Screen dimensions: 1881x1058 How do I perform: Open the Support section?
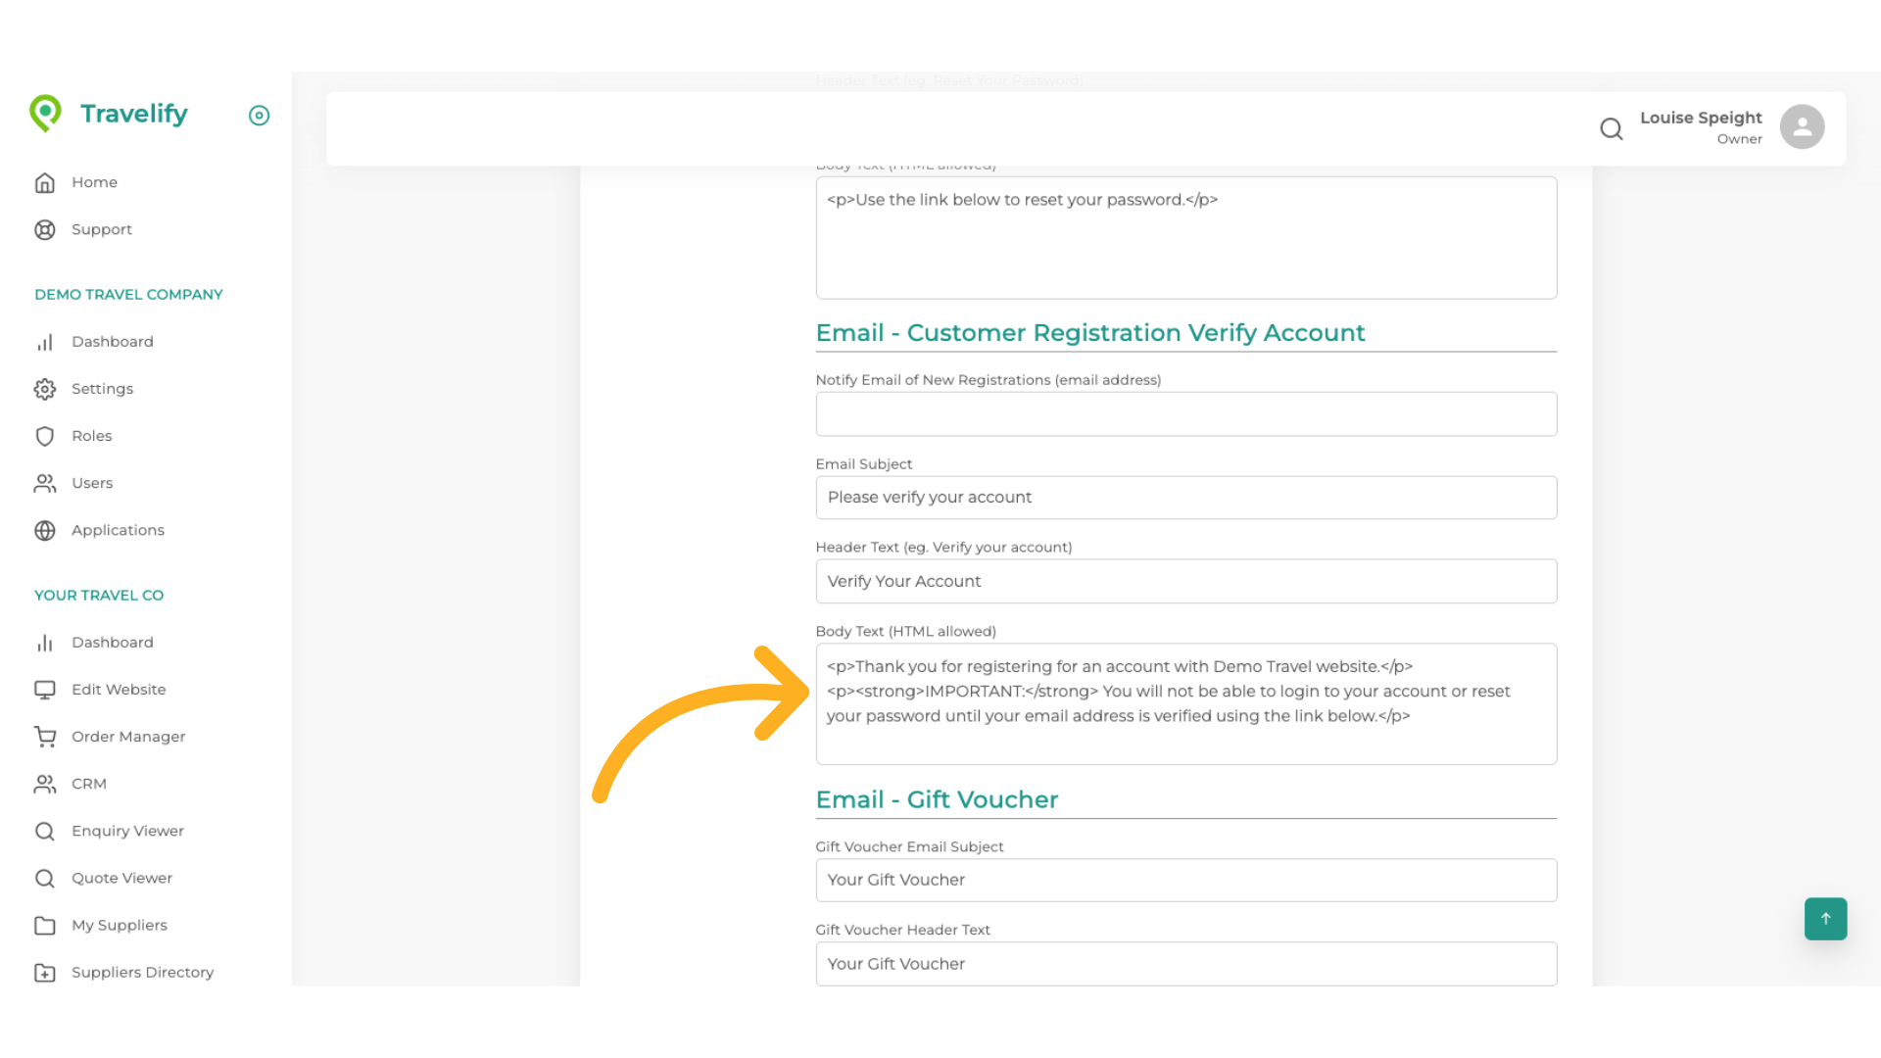pyautogui.click(x=102, y=229)
